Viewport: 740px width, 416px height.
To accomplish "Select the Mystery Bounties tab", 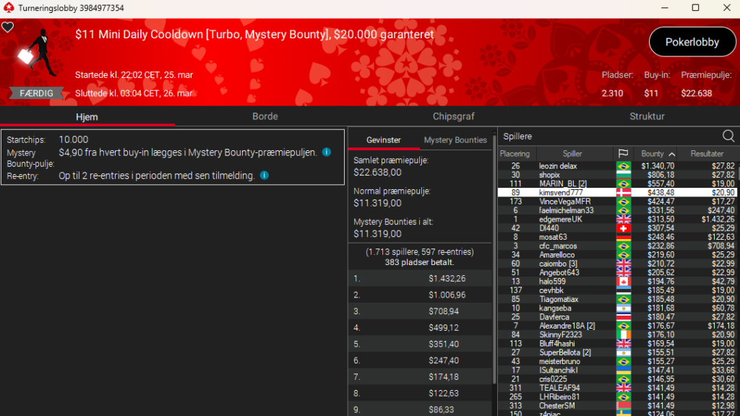I will click(455, 140).
